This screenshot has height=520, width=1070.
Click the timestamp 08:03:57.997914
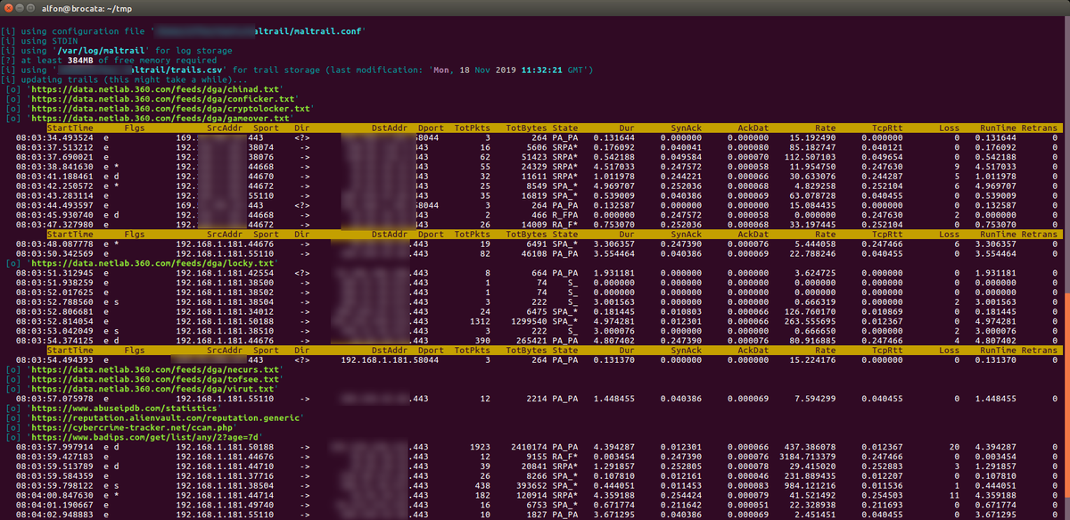click(53, 448)
